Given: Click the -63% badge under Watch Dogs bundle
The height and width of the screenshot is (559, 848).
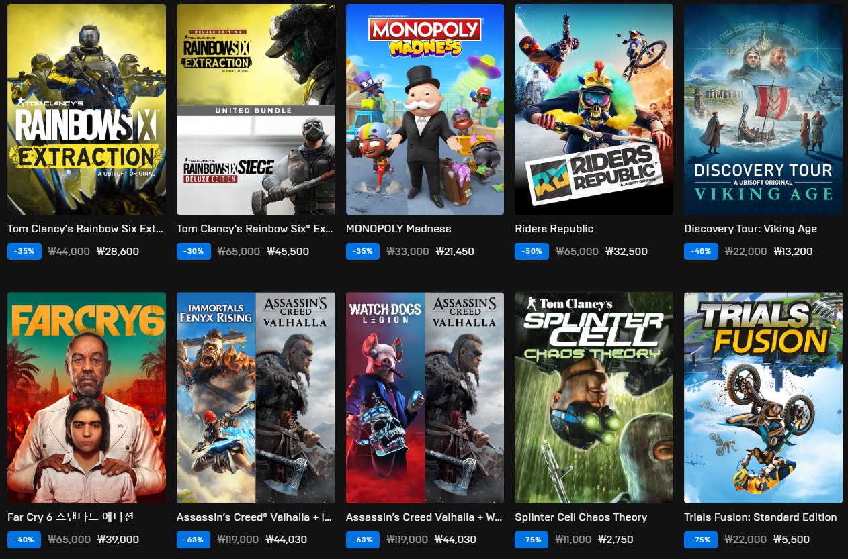Looking at the screenshot, I should 363,540.
